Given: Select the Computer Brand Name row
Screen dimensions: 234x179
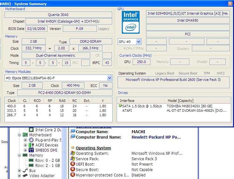Looking at the screenshot, I should coord(99,137).
